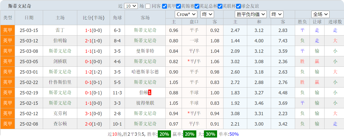Disable the 球会友谊 checkbox
The image size is (344, 138).
point(238,6)
